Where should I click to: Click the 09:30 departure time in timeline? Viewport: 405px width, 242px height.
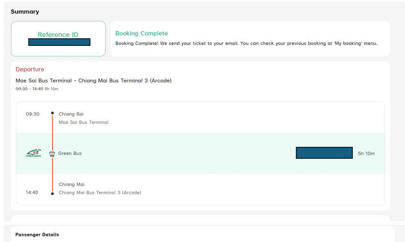[33, 114]
